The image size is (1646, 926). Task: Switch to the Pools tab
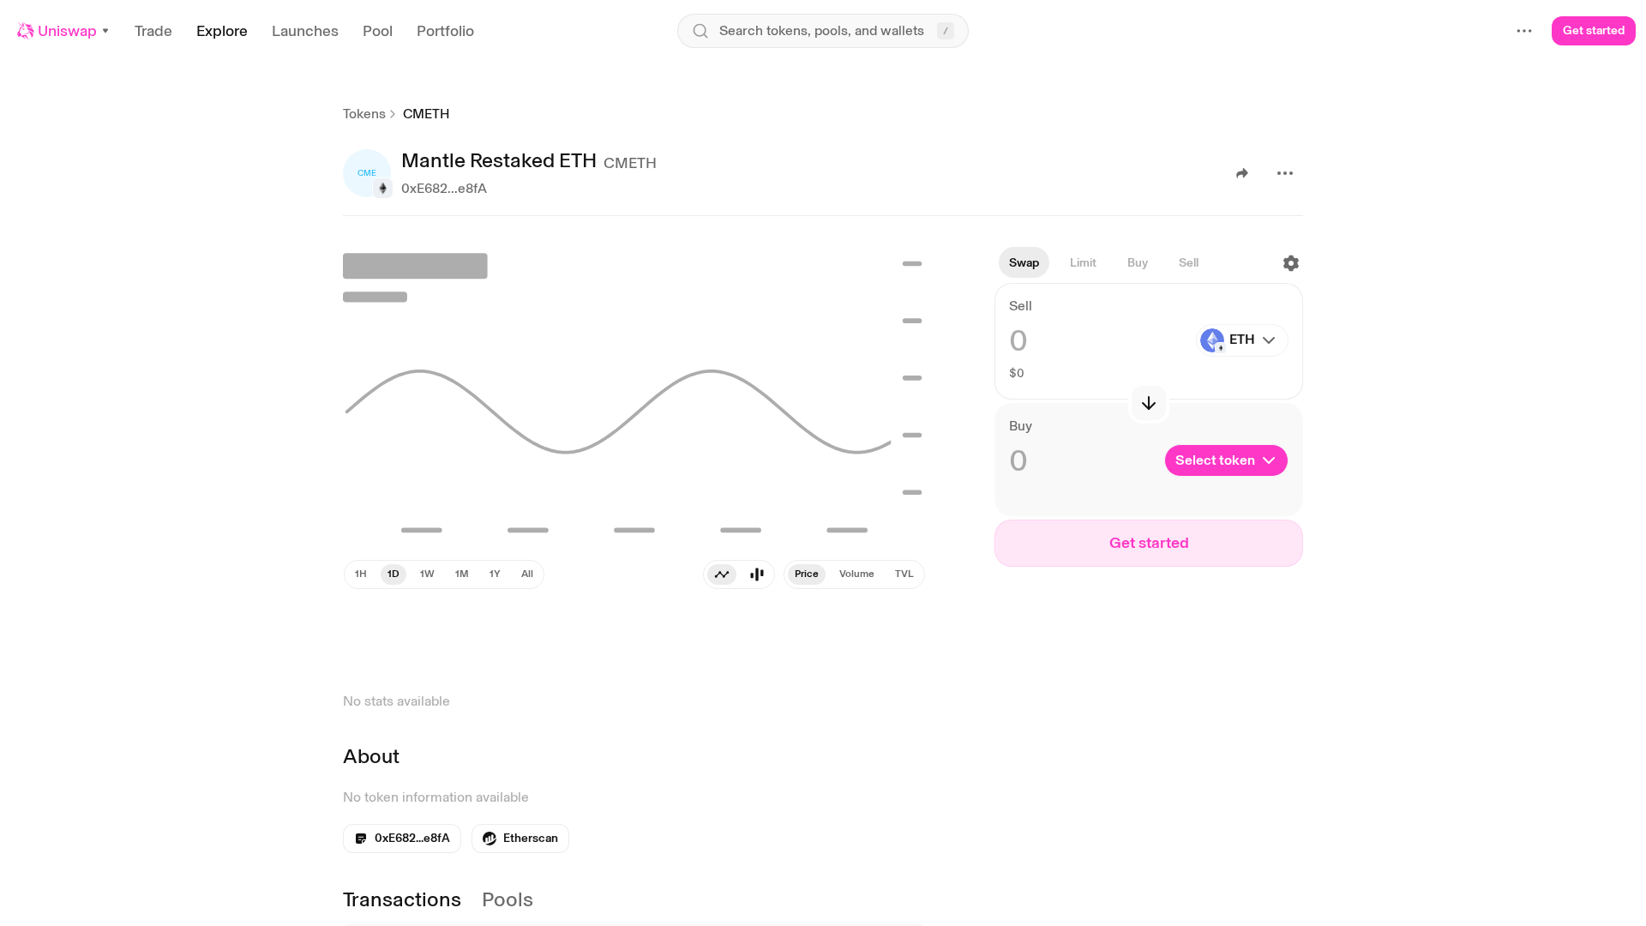[x=508, y=899]
